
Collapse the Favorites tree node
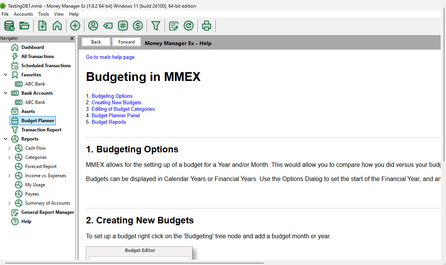click(5, 75)
